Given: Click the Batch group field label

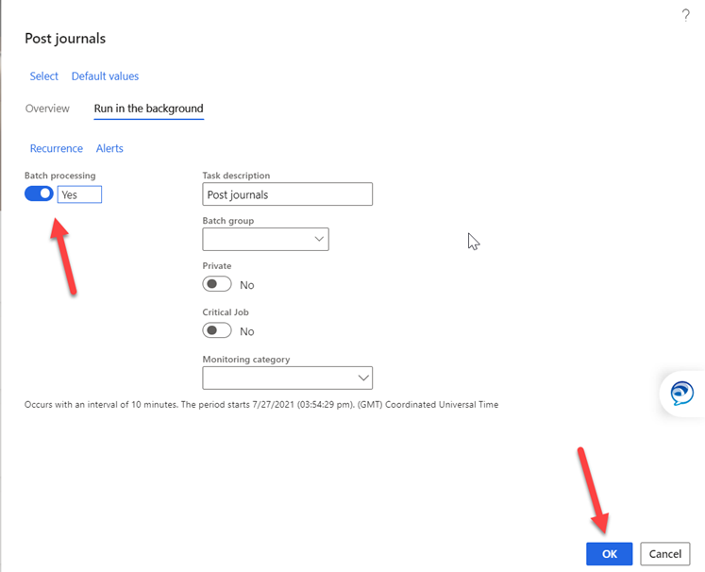Looking at the screenshot, I should 228,221.
